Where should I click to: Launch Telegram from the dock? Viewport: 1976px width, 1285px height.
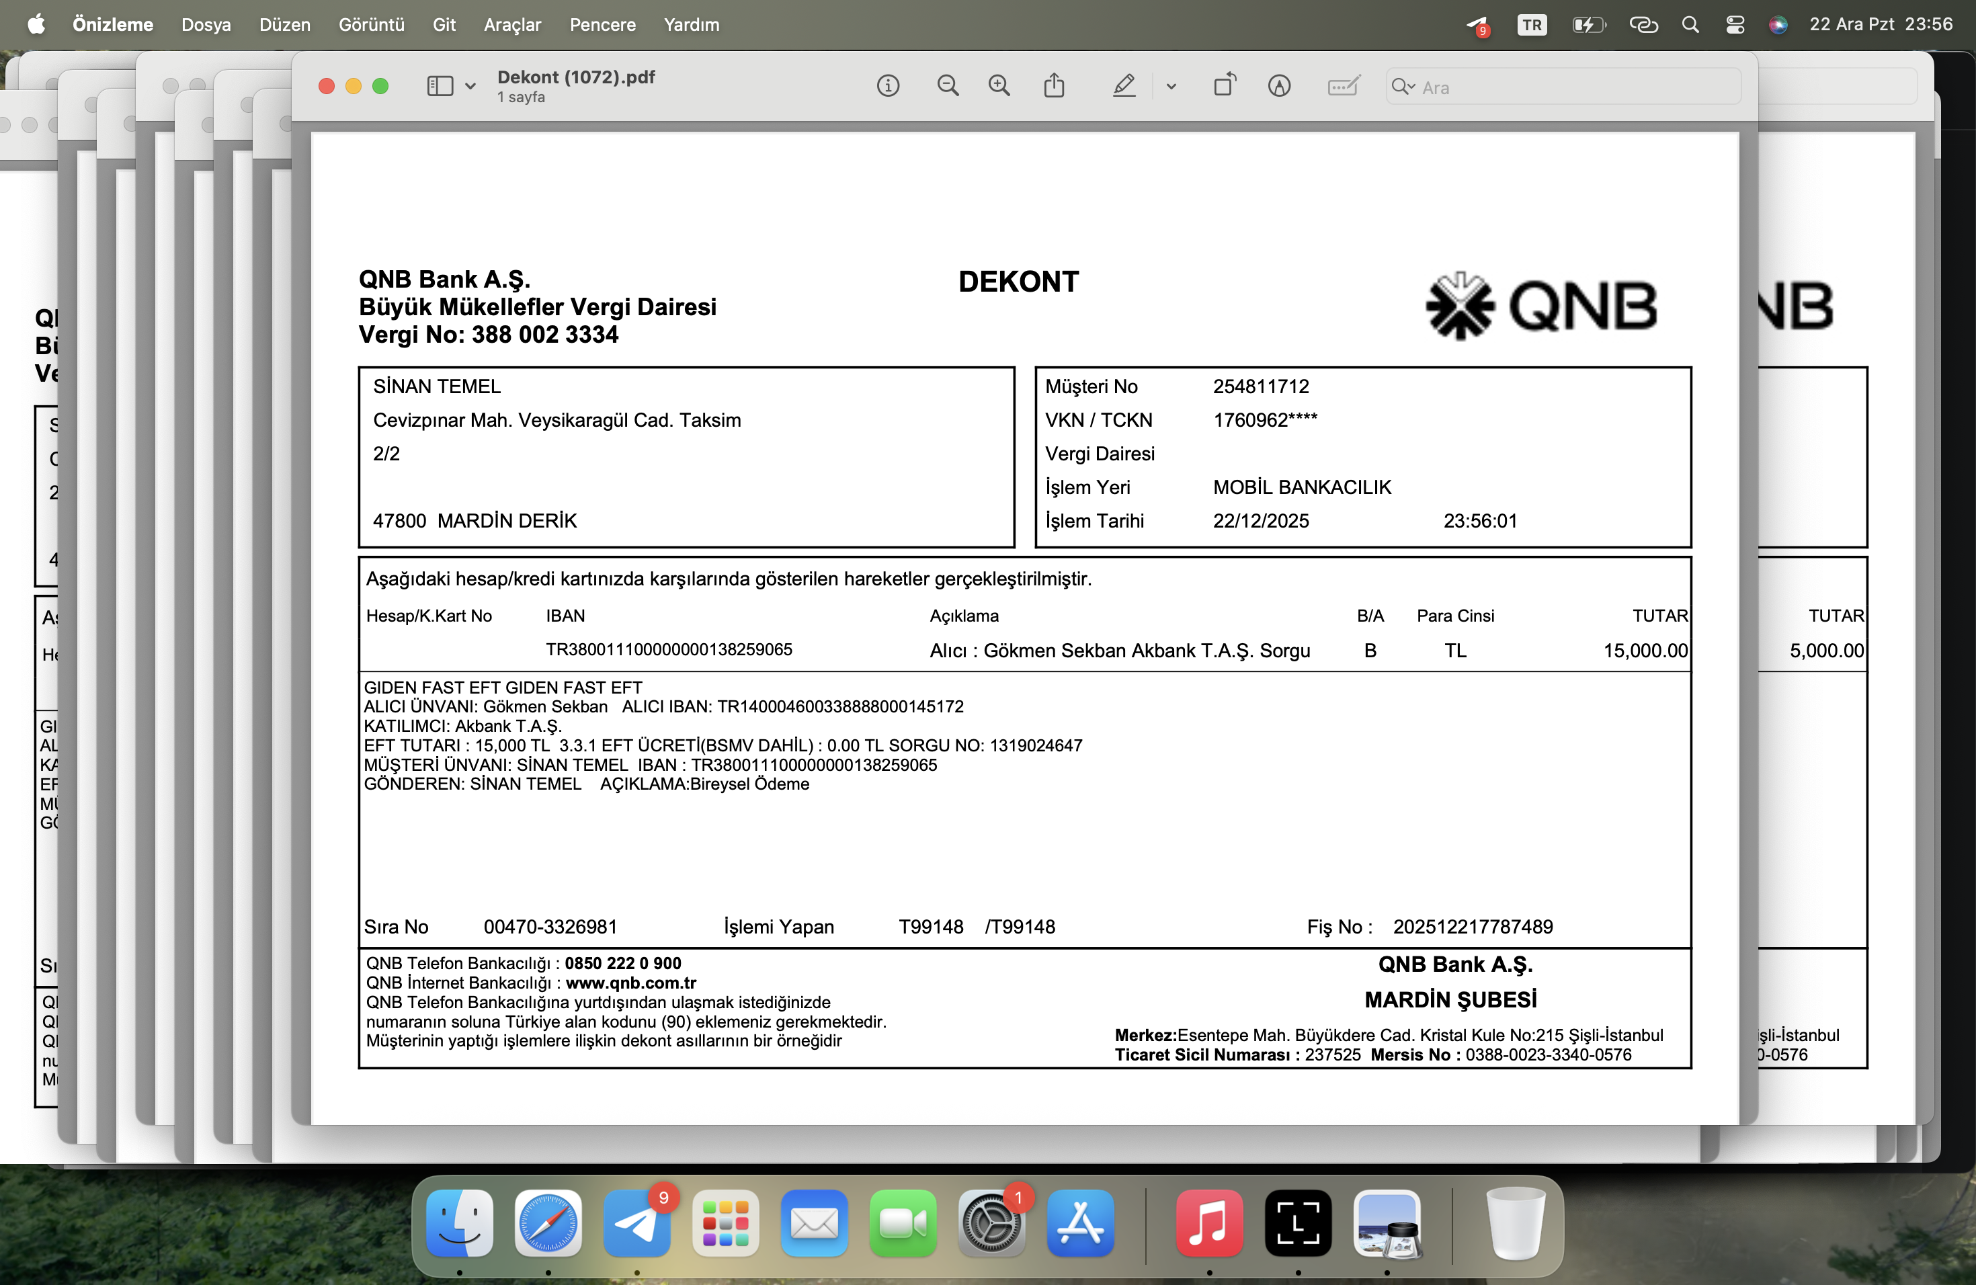click(636, 1222)
